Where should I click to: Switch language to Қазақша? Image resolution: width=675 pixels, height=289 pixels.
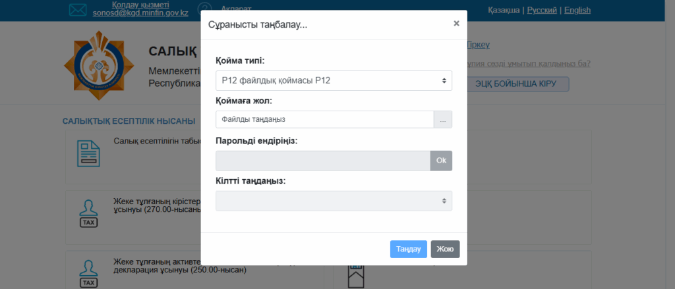coord(504,10)
